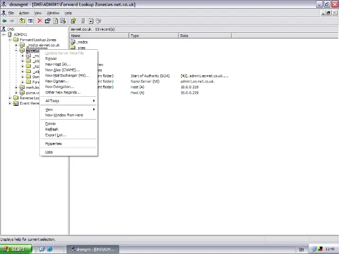Open the View submenu in context menu
The height and width of the screenshot is (254, 339).
pyautogui.click(x=68, y=110)
